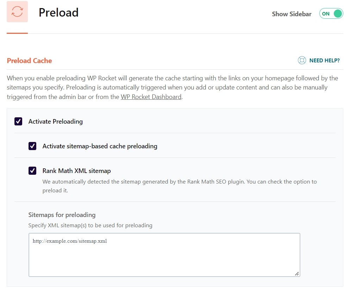Click the Preload page title

click(x=58, y=12)
